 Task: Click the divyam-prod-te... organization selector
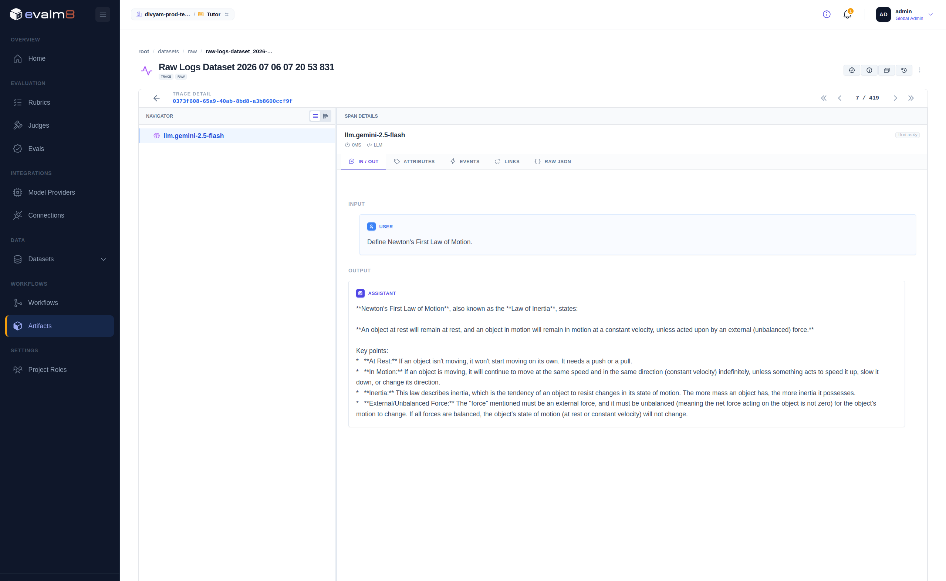(163, 14)
